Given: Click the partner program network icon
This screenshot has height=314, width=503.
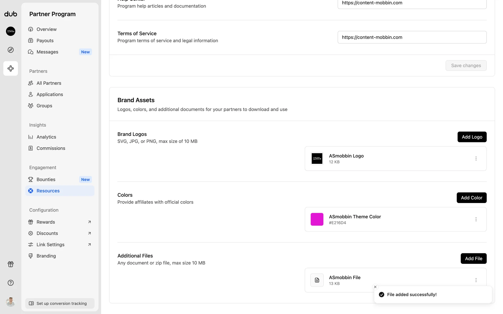Looking at the screenshot, I should click(11, 69).
